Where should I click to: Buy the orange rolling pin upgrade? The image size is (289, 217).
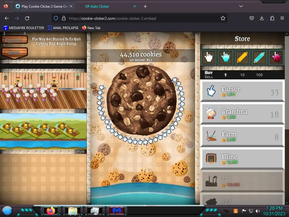point(242,57)
